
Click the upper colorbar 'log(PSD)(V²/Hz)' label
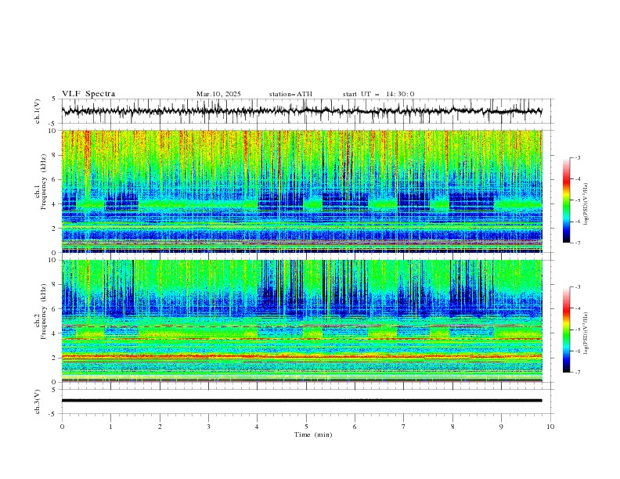click(x=586, y=204)
